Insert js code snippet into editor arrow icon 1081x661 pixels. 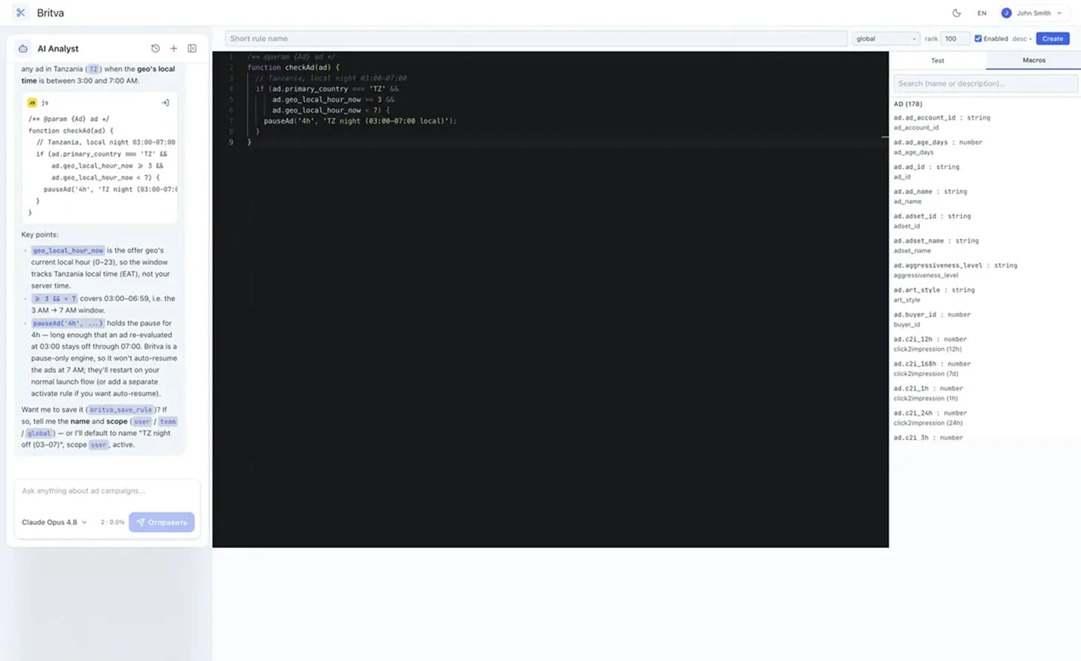[165, 103]
